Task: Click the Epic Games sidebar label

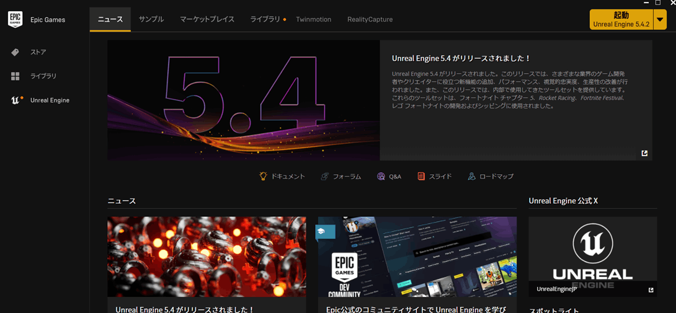Action: point(48,20)
